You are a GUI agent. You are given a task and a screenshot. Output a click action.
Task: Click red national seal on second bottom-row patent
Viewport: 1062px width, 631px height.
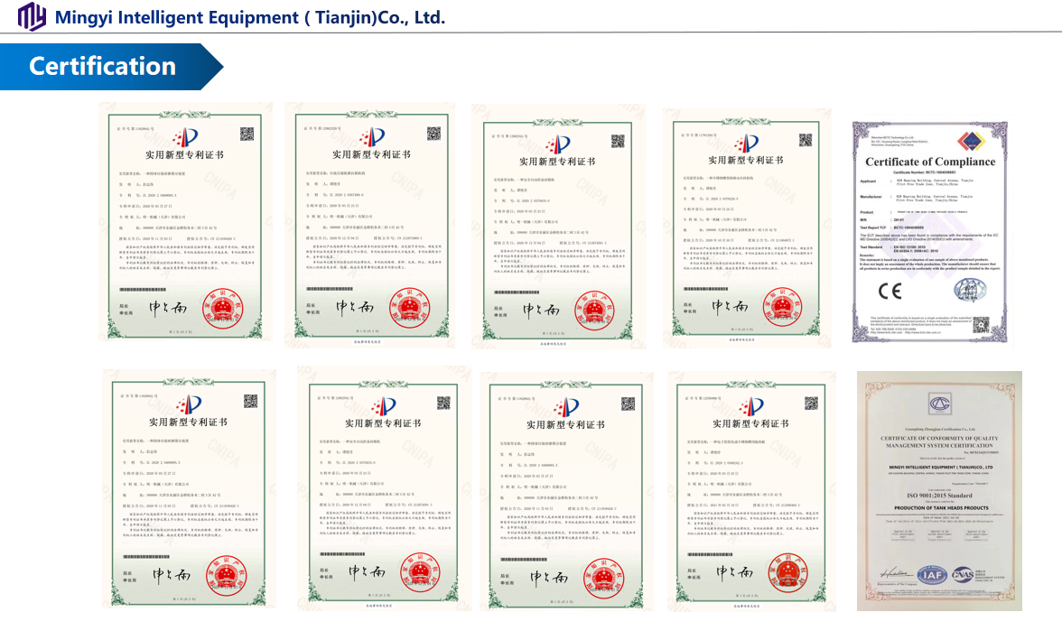tap(421, 572)
